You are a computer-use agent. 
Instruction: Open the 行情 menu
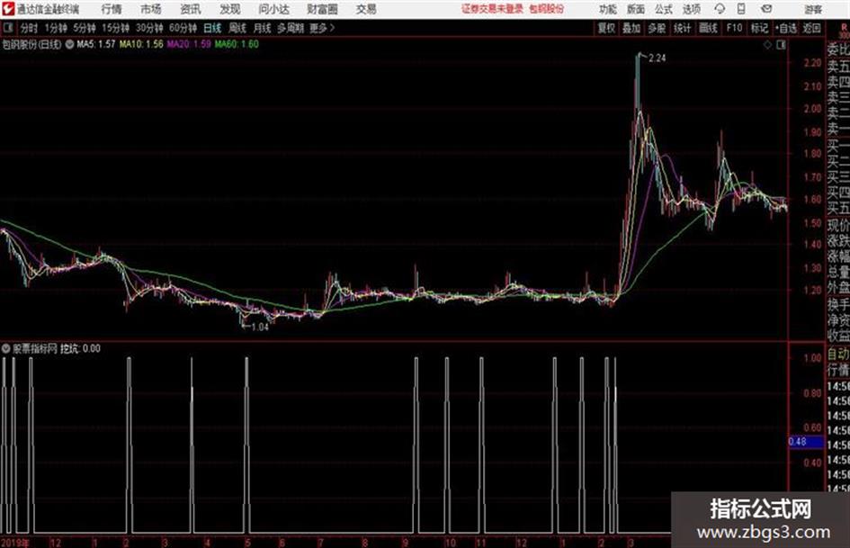point(112,9)
